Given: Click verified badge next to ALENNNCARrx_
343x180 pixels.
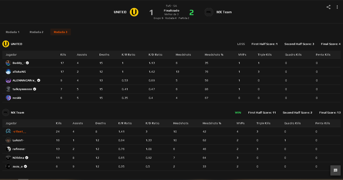Looking at the screenshot, I should click(39, 80).
